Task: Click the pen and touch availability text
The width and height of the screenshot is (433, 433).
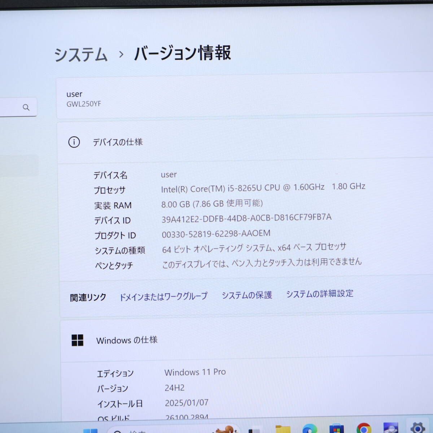Action: [x=262, y=263]
